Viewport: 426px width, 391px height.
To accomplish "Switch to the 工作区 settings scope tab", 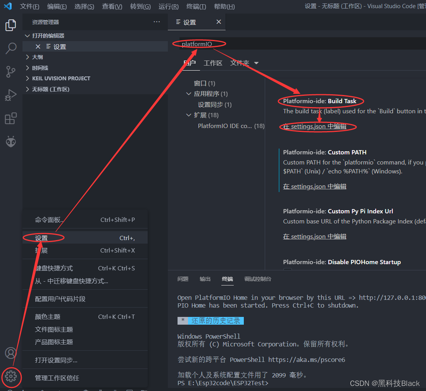I will 213,63.
